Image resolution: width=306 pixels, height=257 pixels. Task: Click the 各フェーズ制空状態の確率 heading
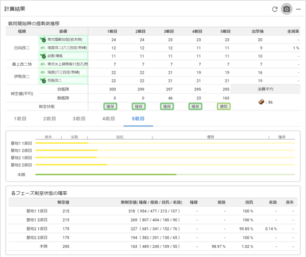(39, 193)
